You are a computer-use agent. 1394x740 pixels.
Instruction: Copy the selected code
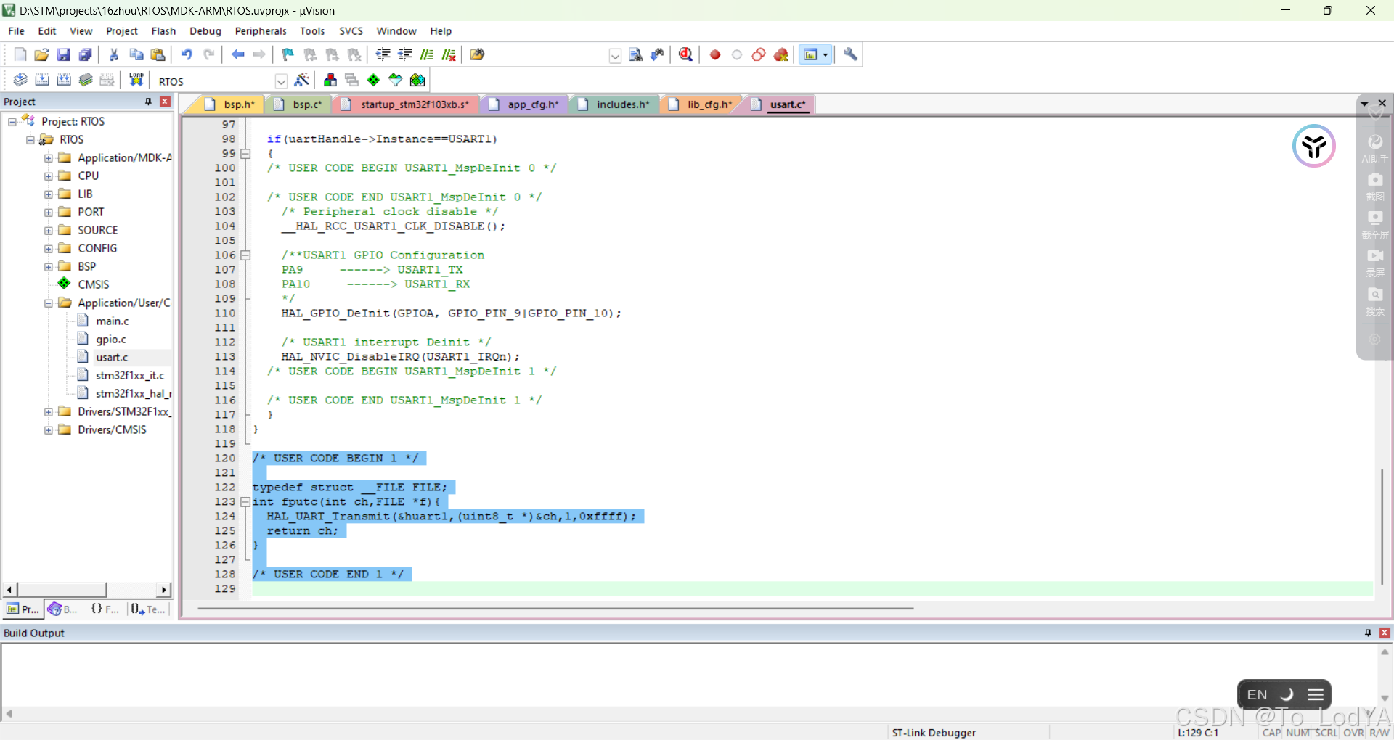tap(136, 54)
